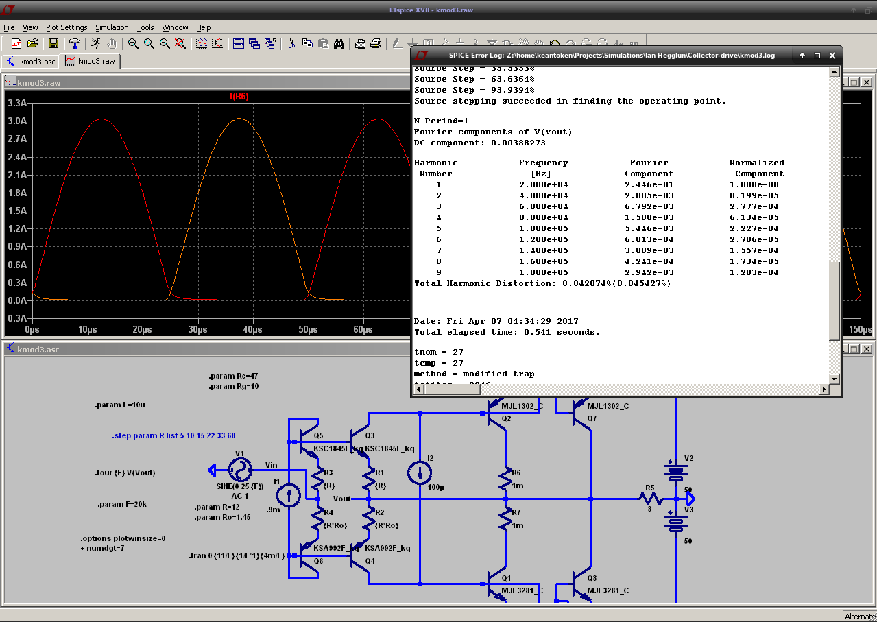This screenshot has height=622, width=877.
Task: Open a file with the folder icon
Action: click(x=32, y=43)
